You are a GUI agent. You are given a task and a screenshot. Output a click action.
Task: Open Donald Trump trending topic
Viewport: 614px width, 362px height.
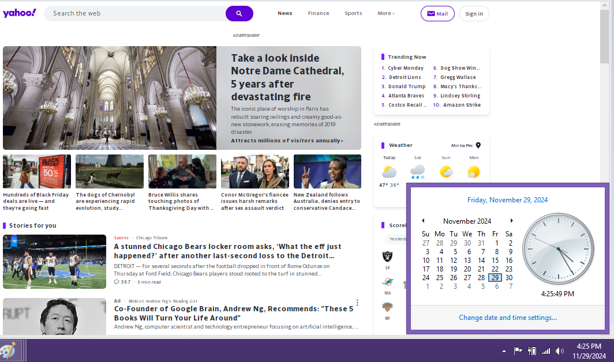pos(406,86)
